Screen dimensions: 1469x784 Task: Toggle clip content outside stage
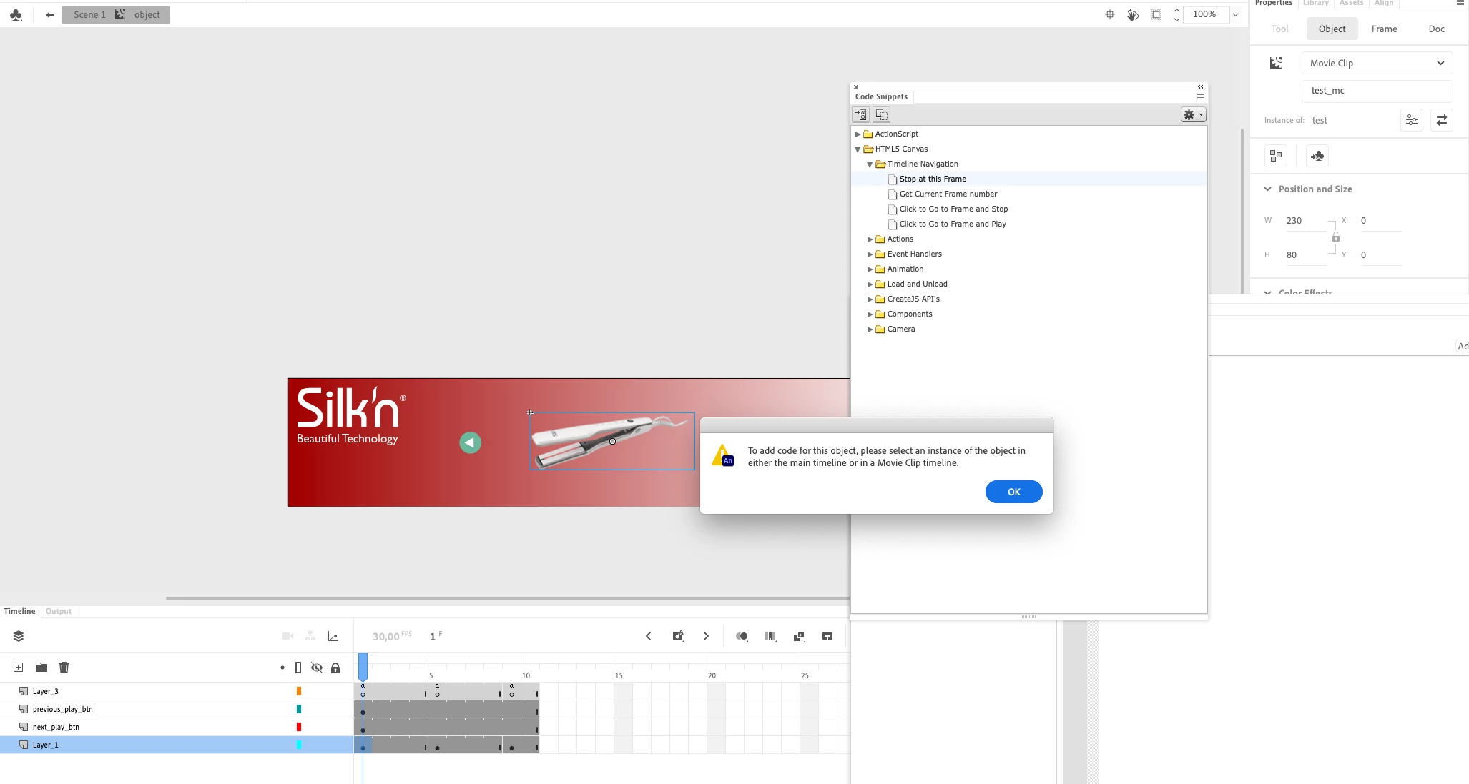pos(1156,14)
